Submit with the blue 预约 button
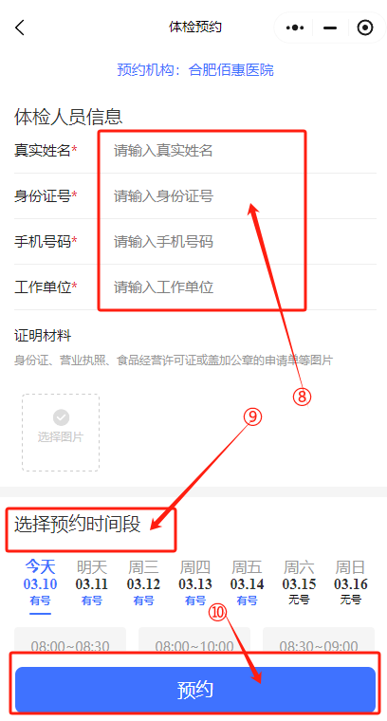 (x=195, y=690)
